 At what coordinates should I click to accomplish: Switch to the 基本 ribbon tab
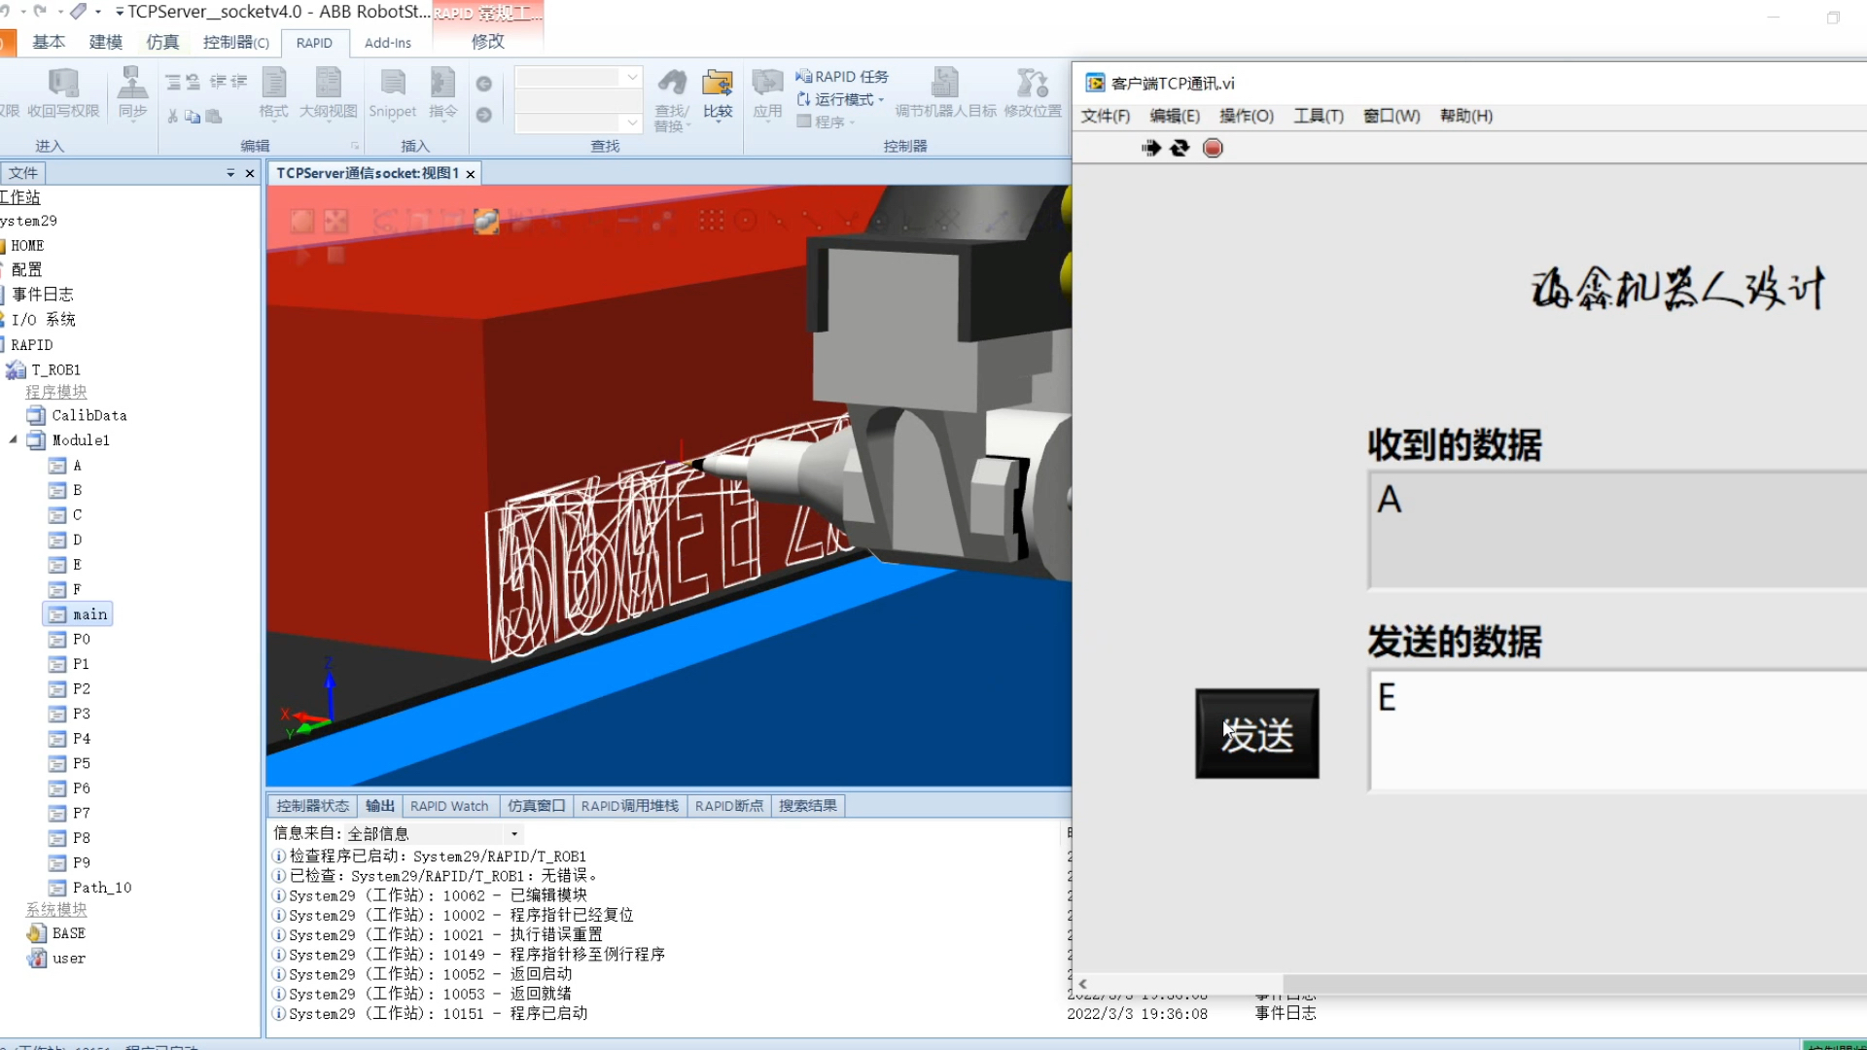tap(49, 42)
